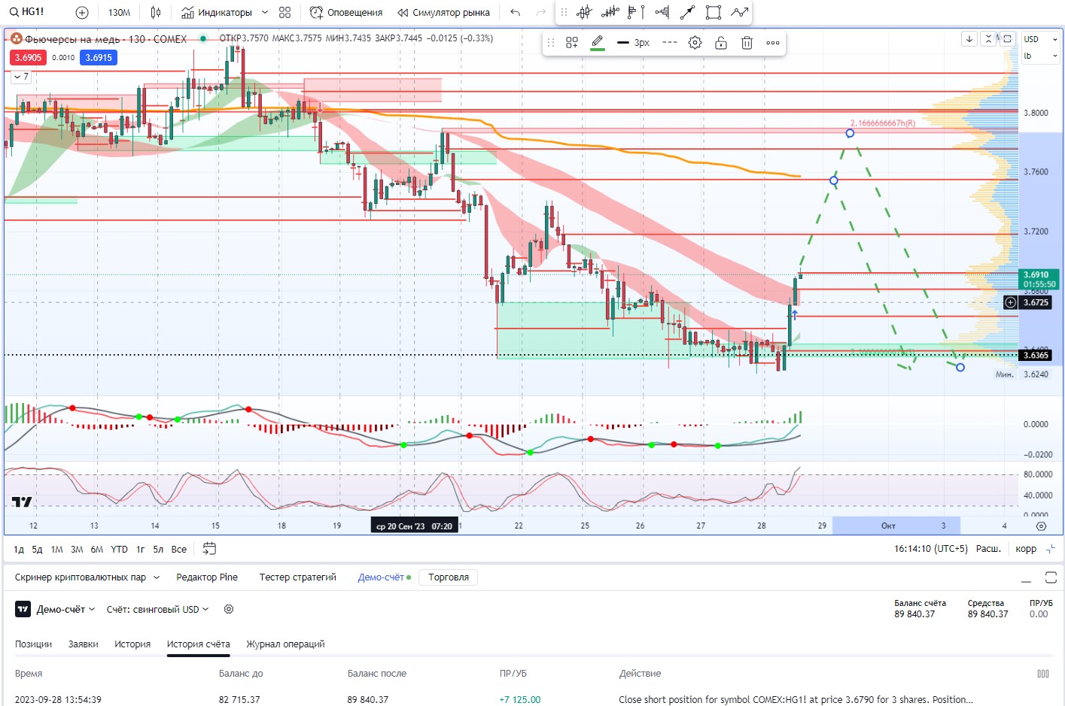The width and height of the screenshot is (1065, 706).
Task: Select first candlestick pattern tool in favorites bar
Action: tap(585, 12)
